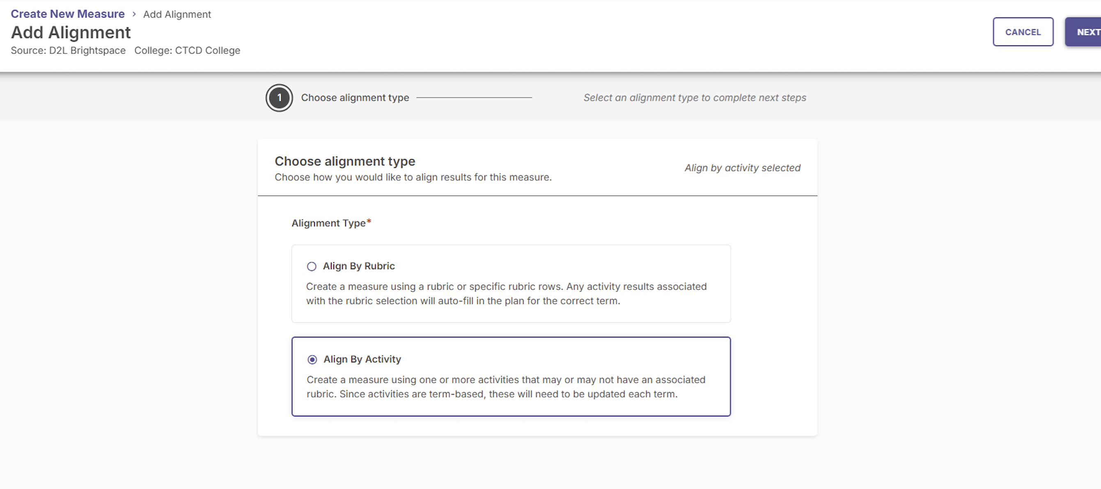Click the Align By Rubric description paragraph
The image size is (1101, 489).
click(506, 293)
